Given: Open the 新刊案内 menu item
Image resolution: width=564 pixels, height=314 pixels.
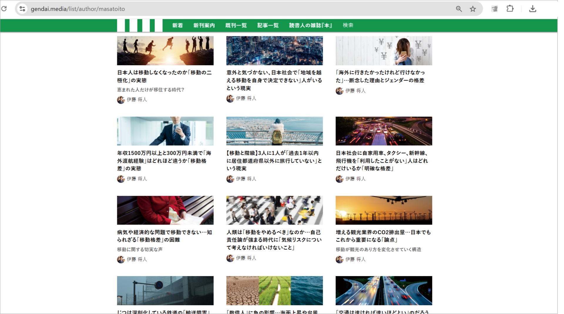Looking at the screenshot, I should click(x=204, y=25).
